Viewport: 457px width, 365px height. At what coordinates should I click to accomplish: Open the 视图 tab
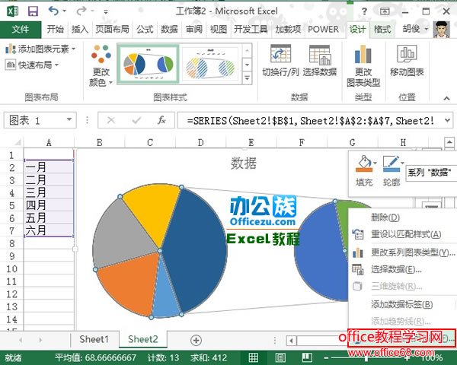[x=219, y=29]
